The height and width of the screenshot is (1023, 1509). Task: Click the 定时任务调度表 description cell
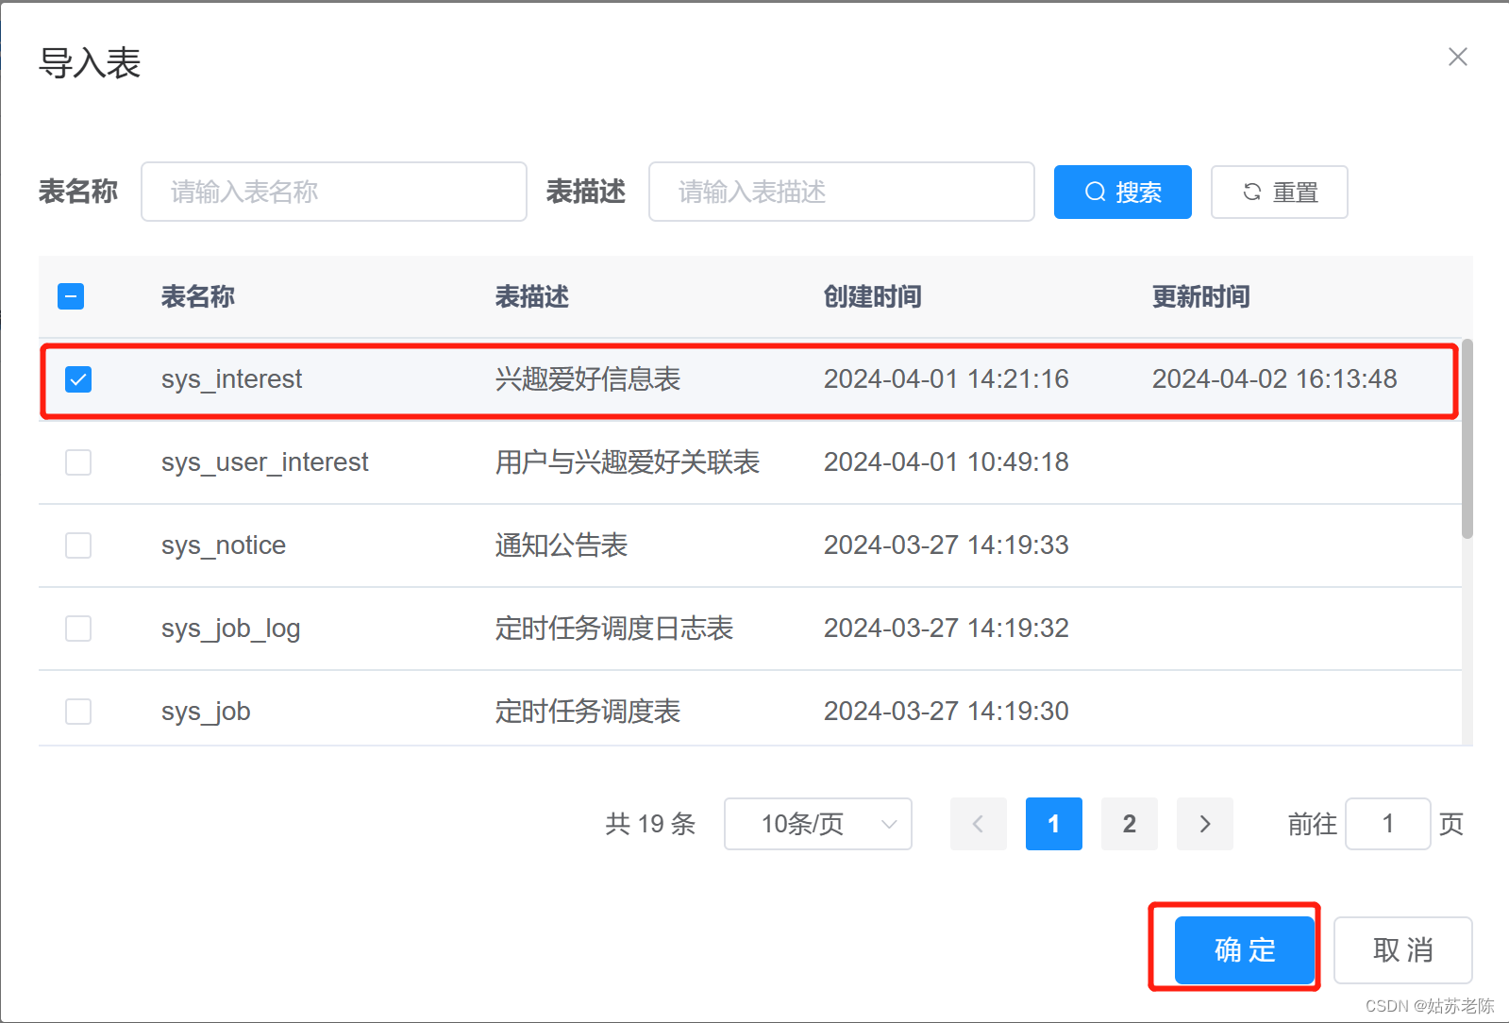pos(588,712)
